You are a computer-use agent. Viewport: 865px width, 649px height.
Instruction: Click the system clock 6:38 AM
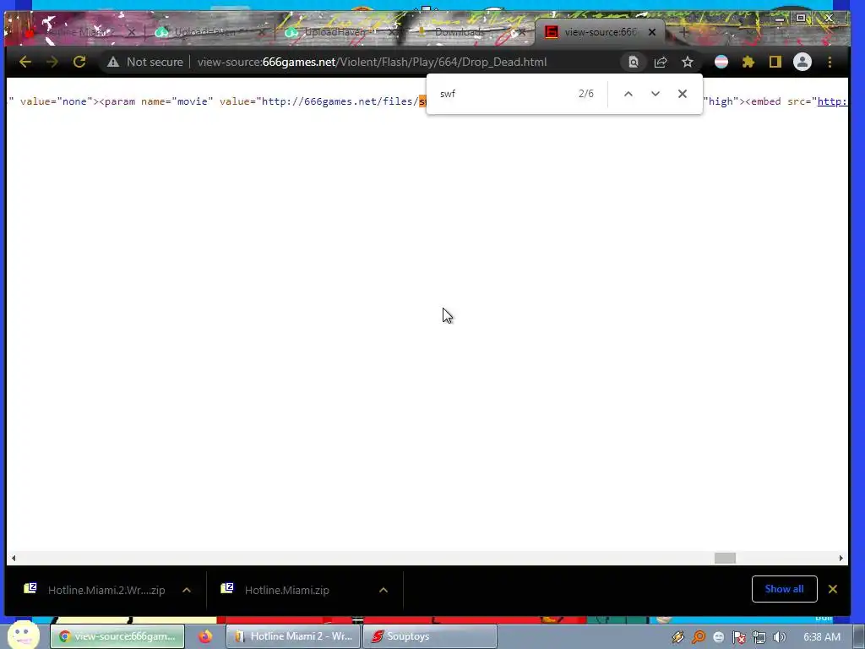pyautogui.click(x=822, y=637)
